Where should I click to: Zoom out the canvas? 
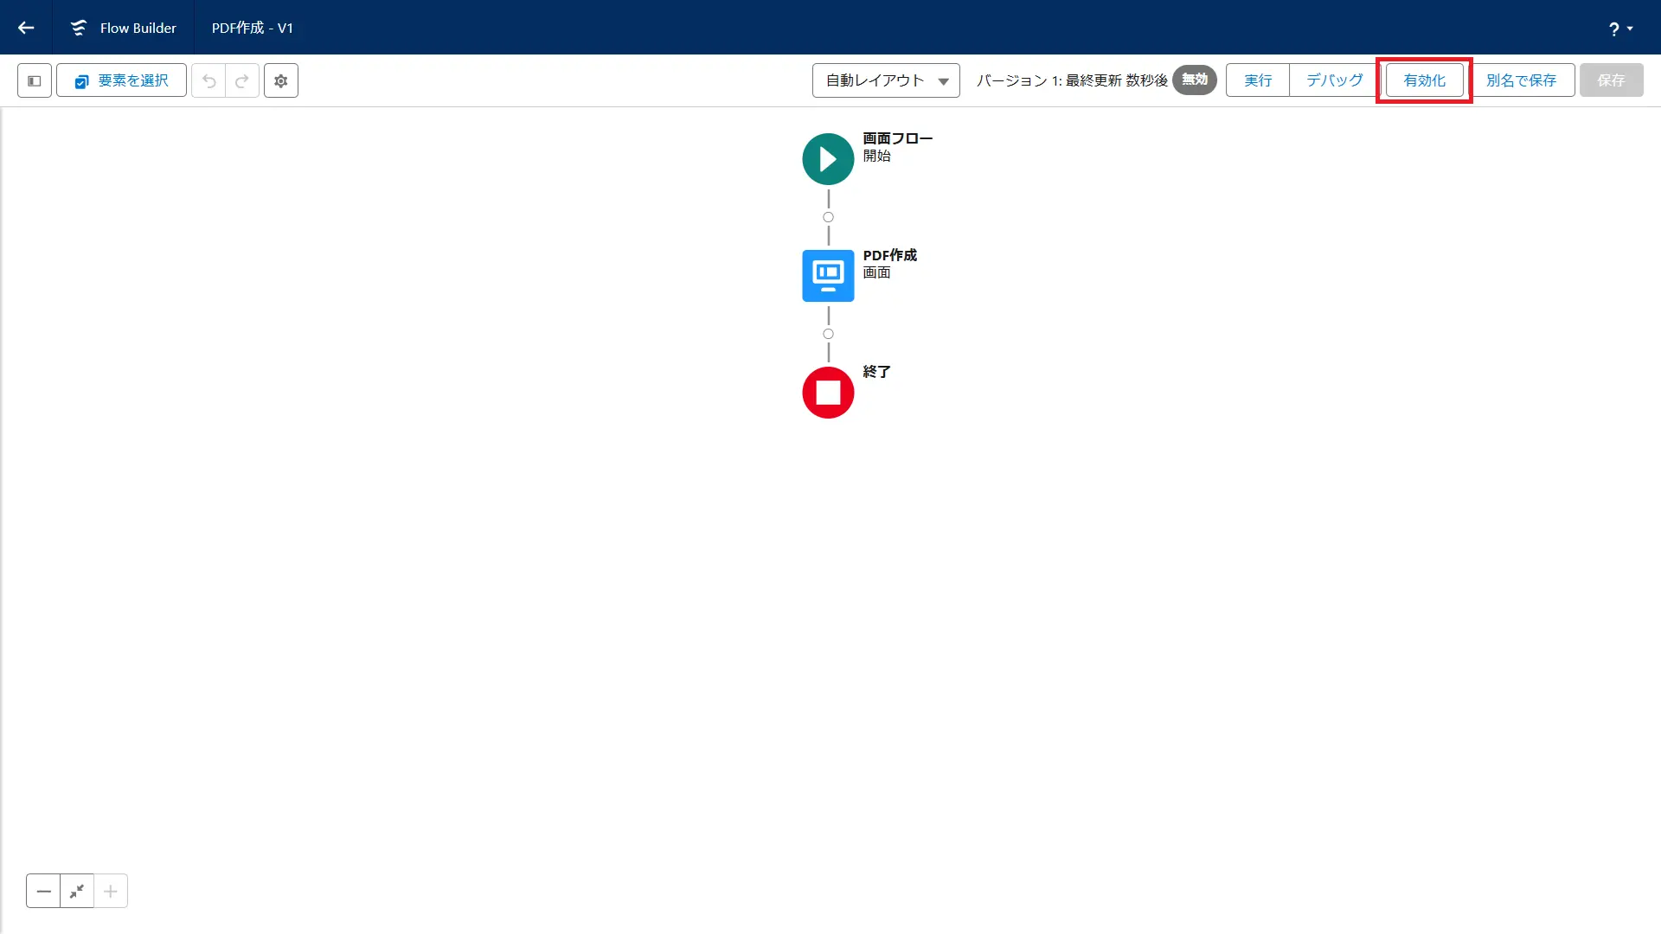(43, 891)
